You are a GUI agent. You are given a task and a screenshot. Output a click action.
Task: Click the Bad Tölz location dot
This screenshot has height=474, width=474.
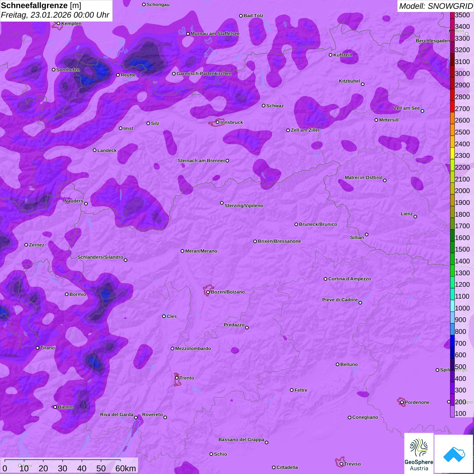[x=241, y=16]
